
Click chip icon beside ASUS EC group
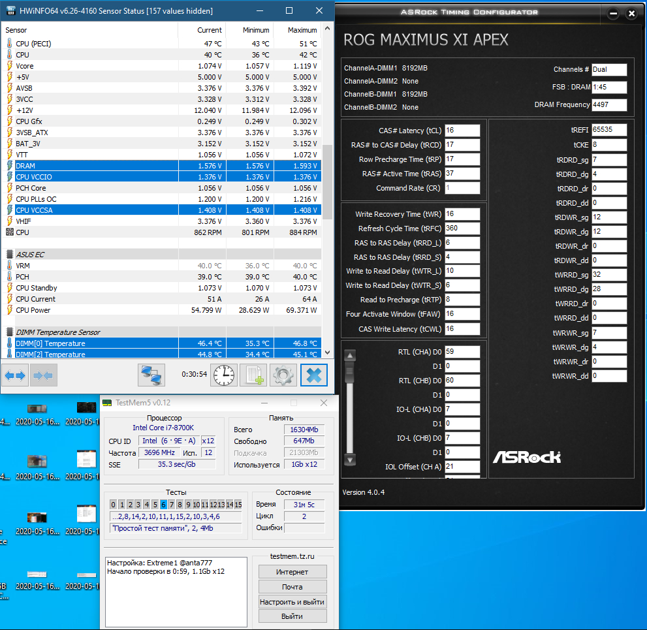(x=10, y=255)
